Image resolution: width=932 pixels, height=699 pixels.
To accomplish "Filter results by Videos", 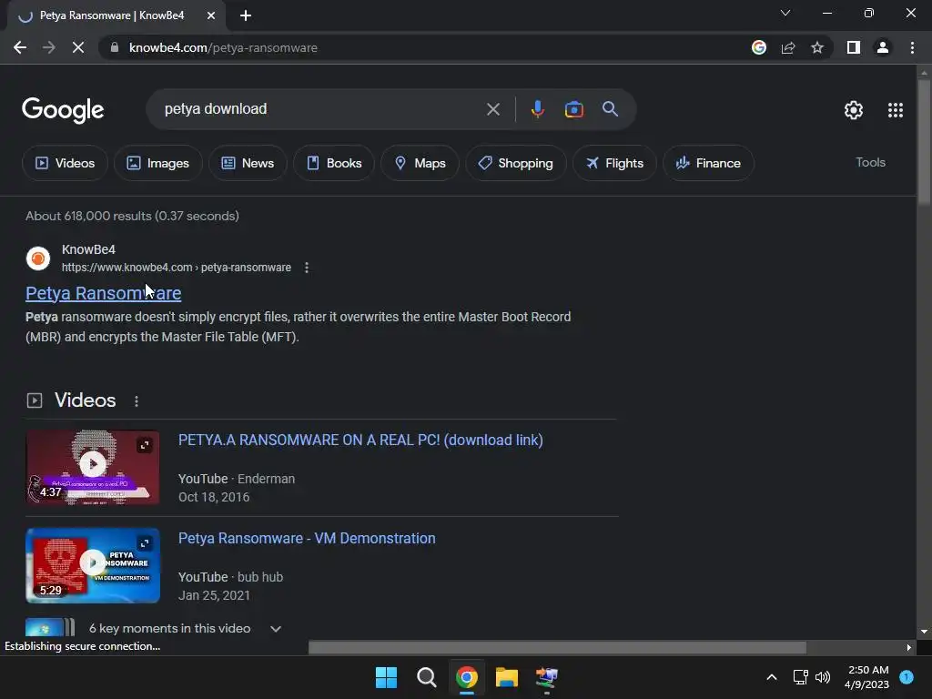I will pyautogui.click(x=65, y=163).
